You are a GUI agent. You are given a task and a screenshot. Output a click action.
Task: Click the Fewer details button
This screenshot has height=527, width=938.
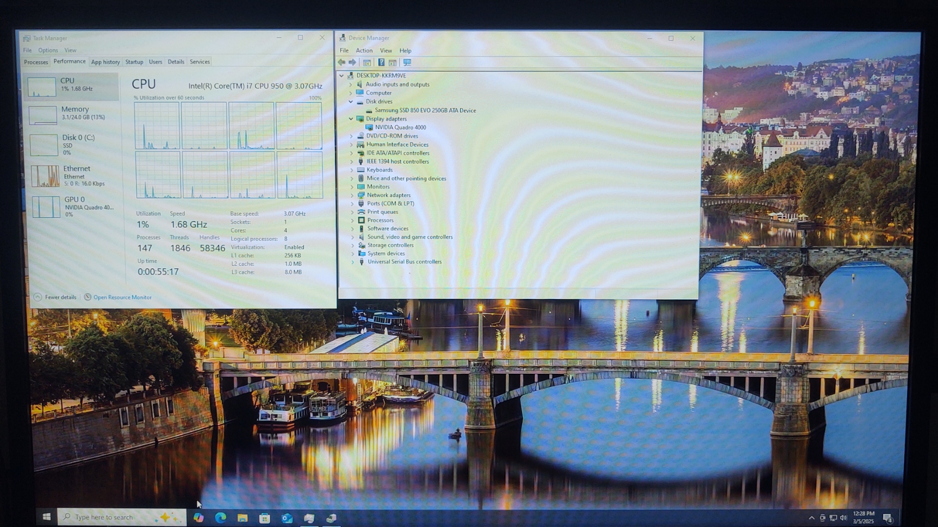pos(55,297)
